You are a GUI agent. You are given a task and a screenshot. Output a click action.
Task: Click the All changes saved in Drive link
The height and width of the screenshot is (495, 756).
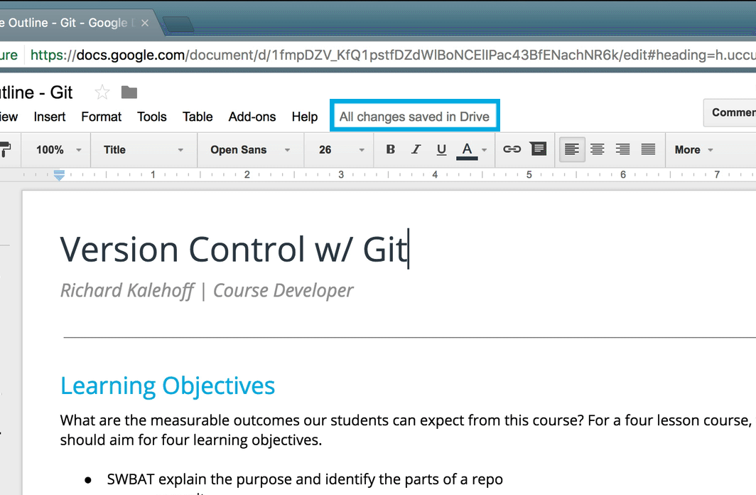click(414, 117)
